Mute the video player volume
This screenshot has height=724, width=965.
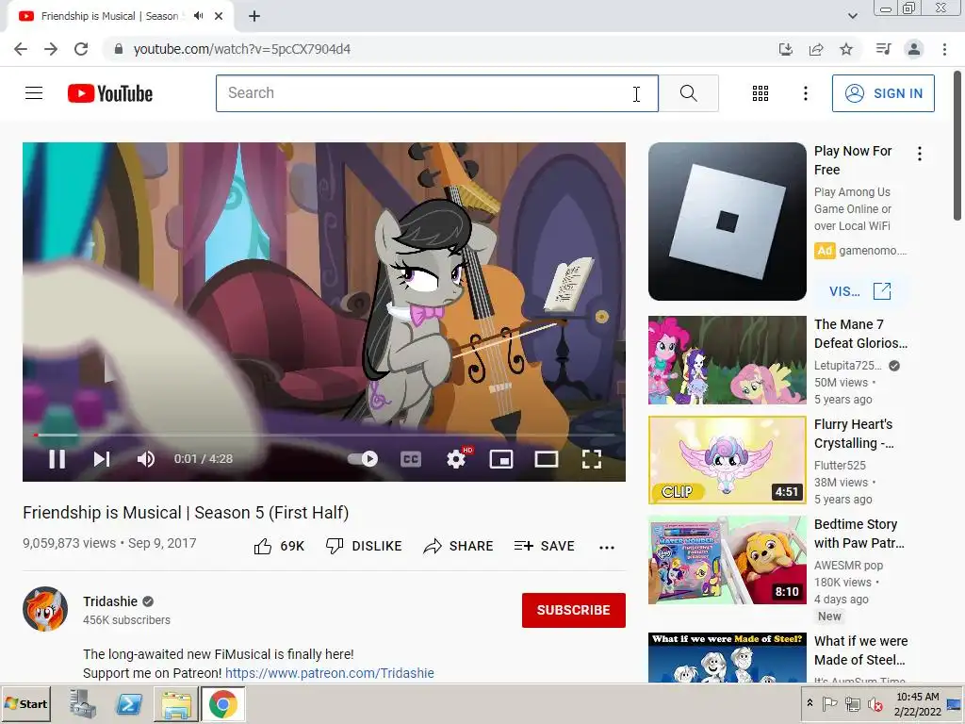click(146, 459)
